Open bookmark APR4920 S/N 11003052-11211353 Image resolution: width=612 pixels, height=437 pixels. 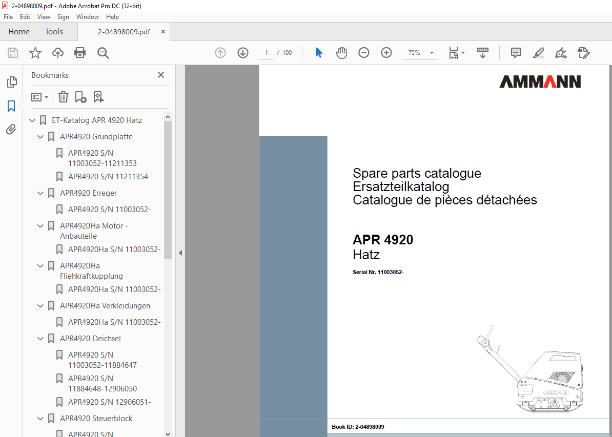pos(103,158)
